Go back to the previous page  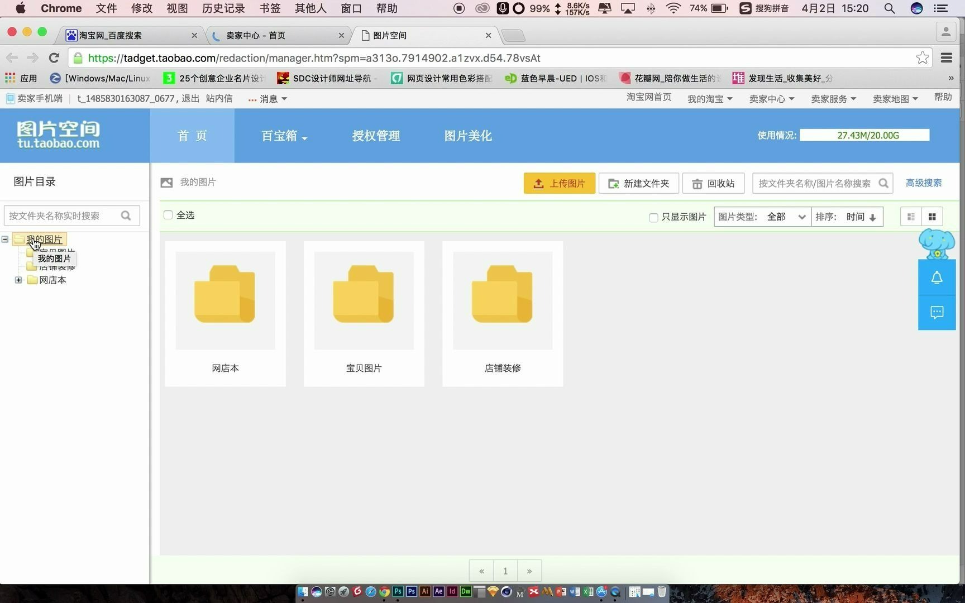tap(12, 58)
